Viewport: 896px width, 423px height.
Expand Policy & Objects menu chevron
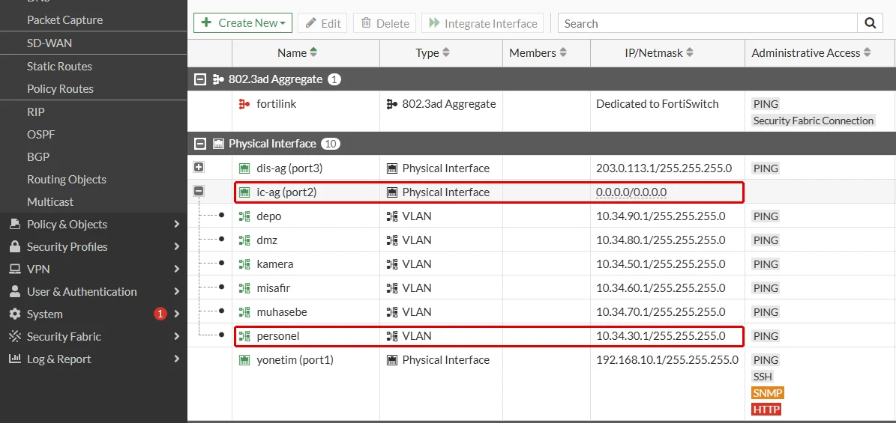point(176,225)
